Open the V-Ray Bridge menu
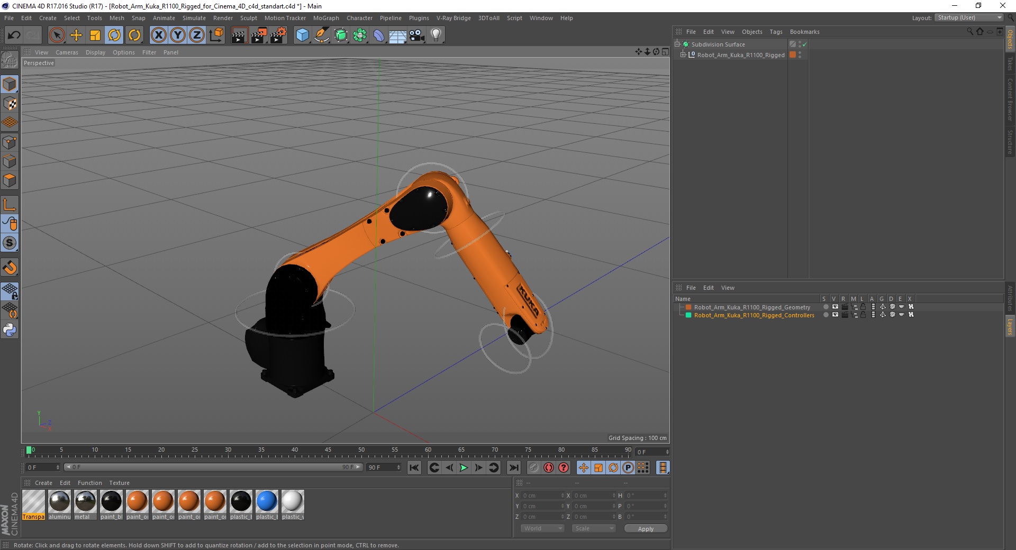This screenshot has width=1016, height=550. coord(453,18)
